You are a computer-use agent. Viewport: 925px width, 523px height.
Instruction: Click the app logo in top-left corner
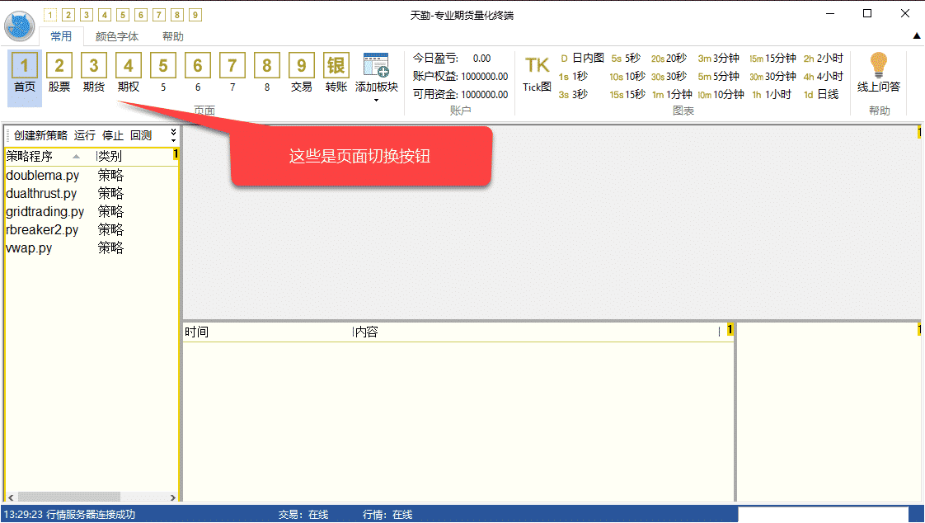click(20, 26)
